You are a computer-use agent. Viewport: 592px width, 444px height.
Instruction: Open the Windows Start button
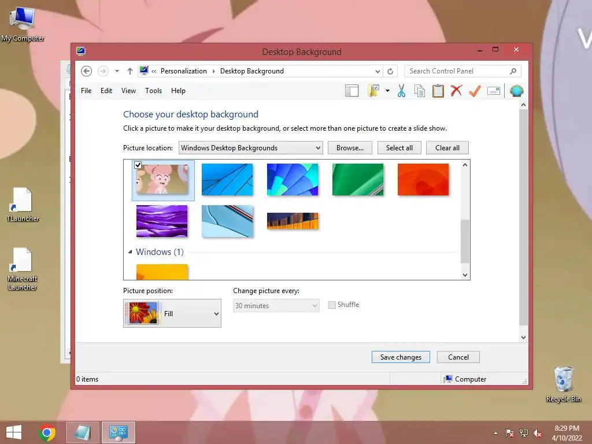pos(14,432)
